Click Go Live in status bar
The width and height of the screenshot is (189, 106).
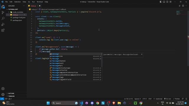pyautogui.click(x=167, y=99)
